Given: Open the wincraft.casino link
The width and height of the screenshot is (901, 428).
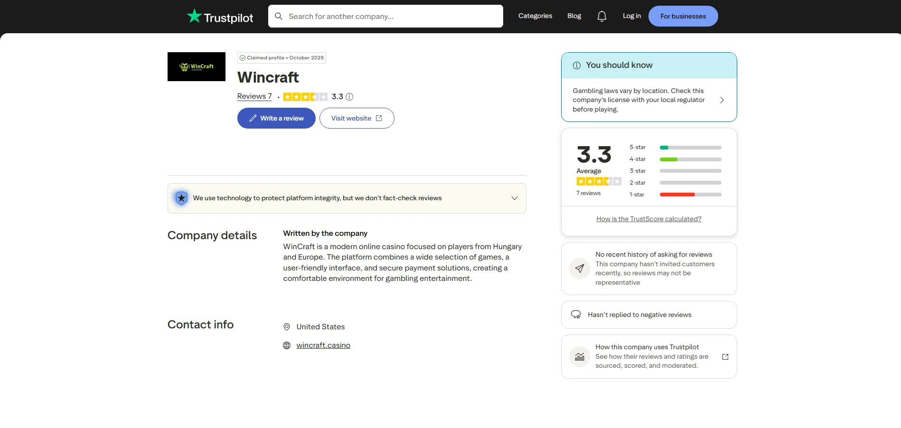Looking at the screenshot, I should (323, 345).
